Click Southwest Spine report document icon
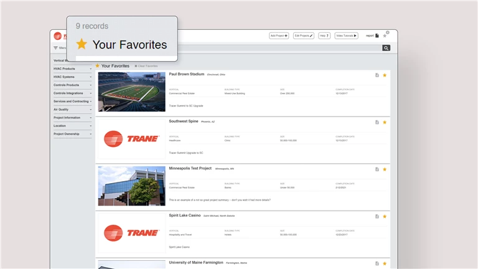This screenshot has height=269, width=478. [x=377, y=122]
